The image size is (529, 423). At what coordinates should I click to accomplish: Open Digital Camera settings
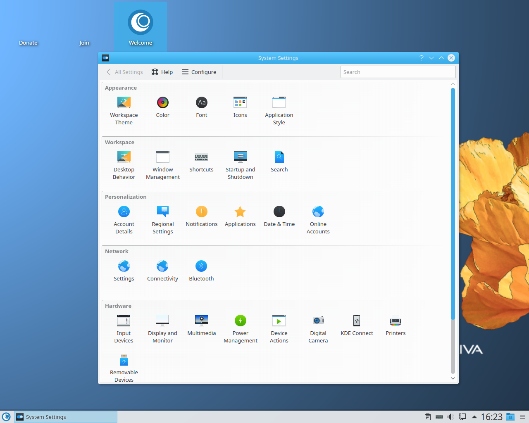click(x=318, y=329)
